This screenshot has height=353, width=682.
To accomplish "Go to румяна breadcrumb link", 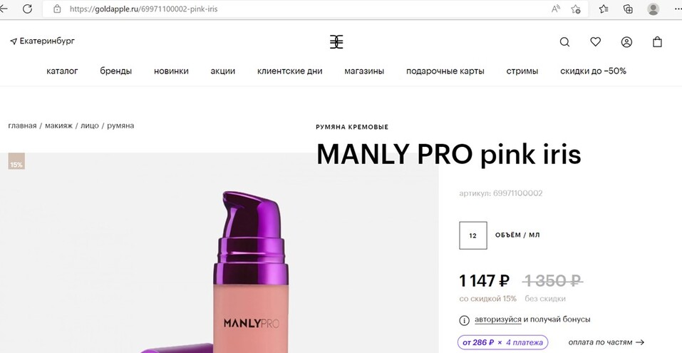I will click(120, 126).
